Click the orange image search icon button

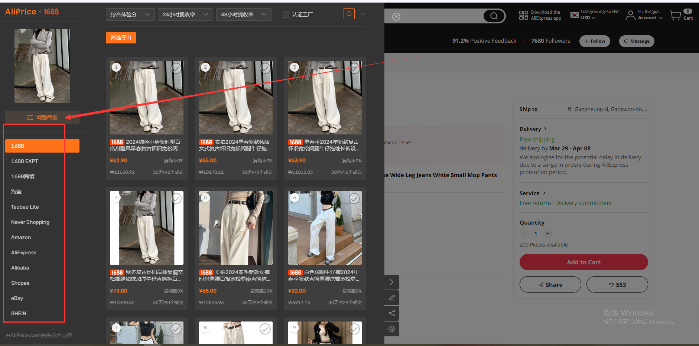(349, 14)
